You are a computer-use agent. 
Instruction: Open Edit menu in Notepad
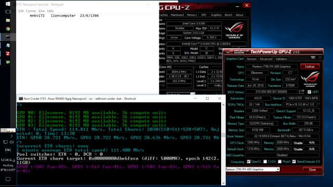21,11
